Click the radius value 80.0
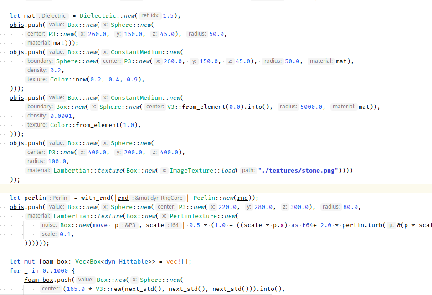Image resolution: width=432 pixels, height=295 pixels. pos(350,207)
